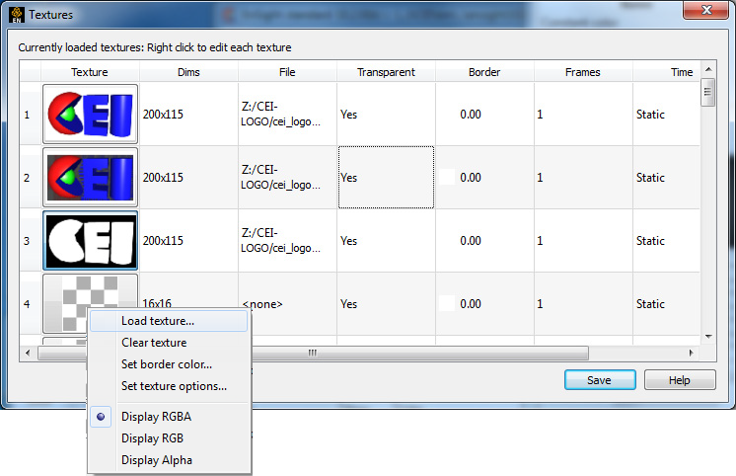
Task: Click row 1 Dims cell 200x115
Action: (188, 114)
